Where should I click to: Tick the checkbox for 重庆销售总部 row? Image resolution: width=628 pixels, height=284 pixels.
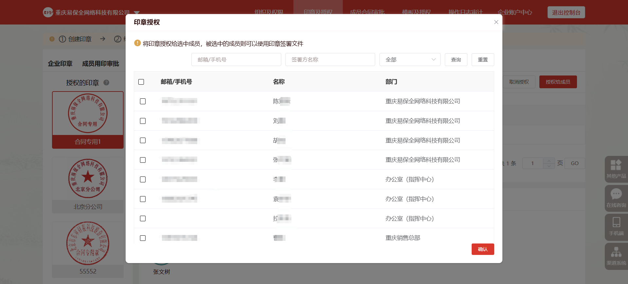[x=143, y=238]
